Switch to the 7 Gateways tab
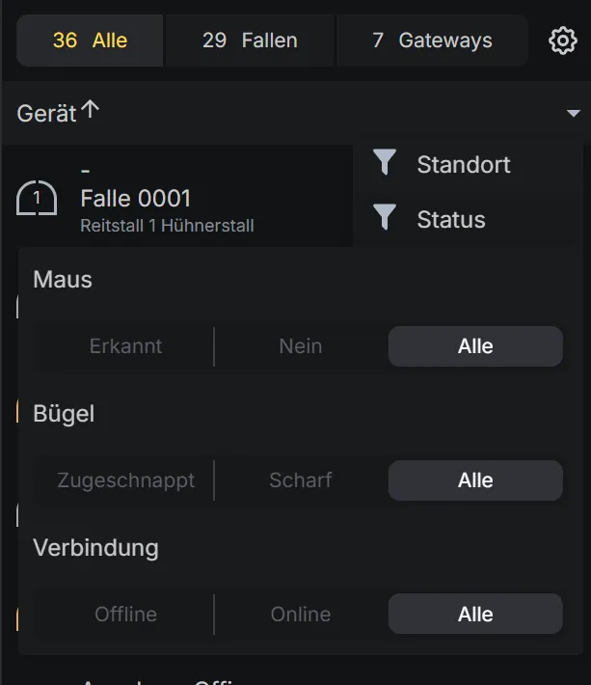Image resolution: width=591 pixels, height=685 pixels. click(x=432, y=41)
